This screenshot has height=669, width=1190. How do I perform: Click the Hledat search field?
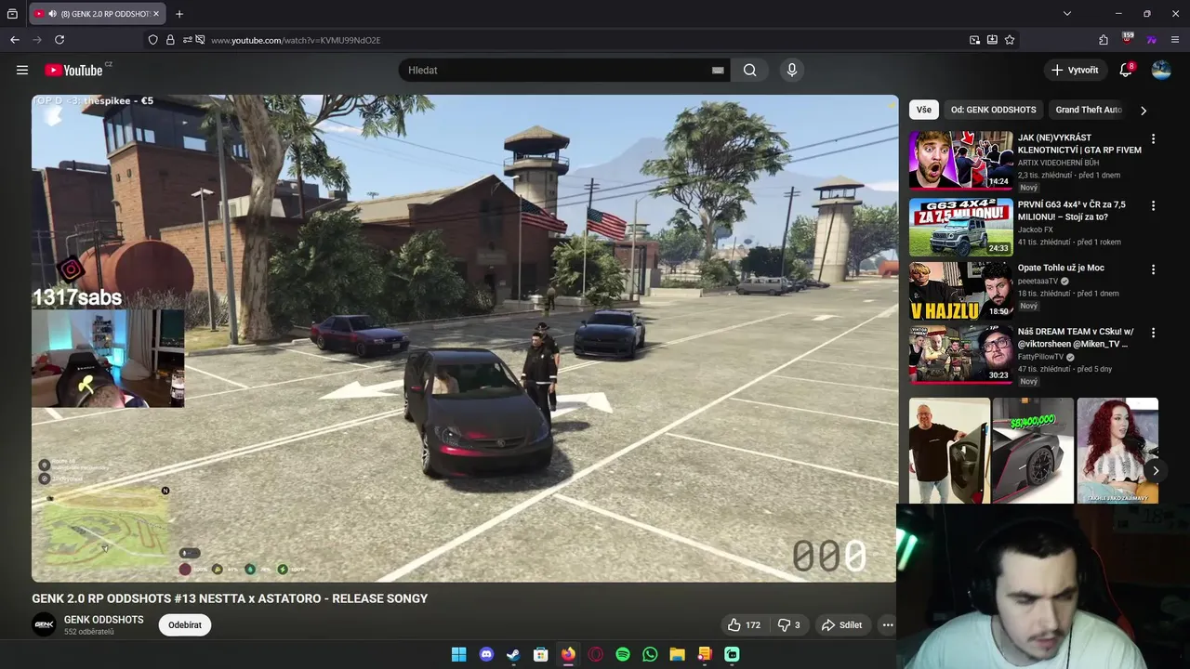(x=558, y=70)
